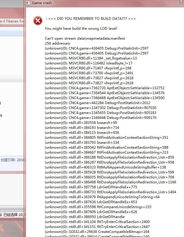184x237 pixels.
Task: Select the ntdll.dll+384805 RtlFindActivationContextSectionString+351 line
Action: pyautogui.click(x=107, y=138)
